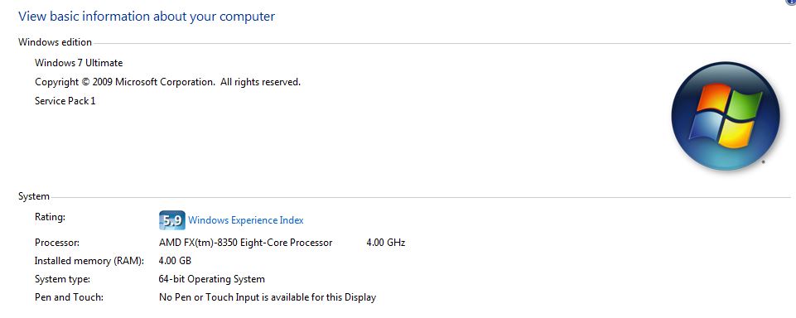The height and width of the screenshot is (318, 796).
Task: Click the Microsoft Corporation copyright line
Action: point(167,82)
